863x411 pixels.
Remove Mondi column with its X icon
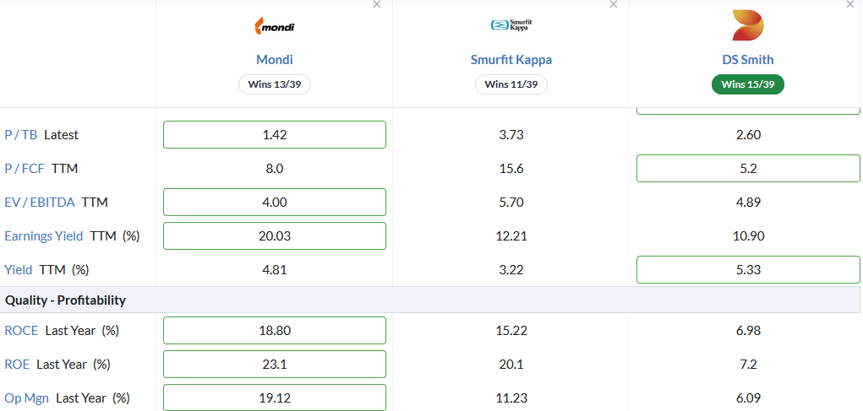click(x=376, y=4)
